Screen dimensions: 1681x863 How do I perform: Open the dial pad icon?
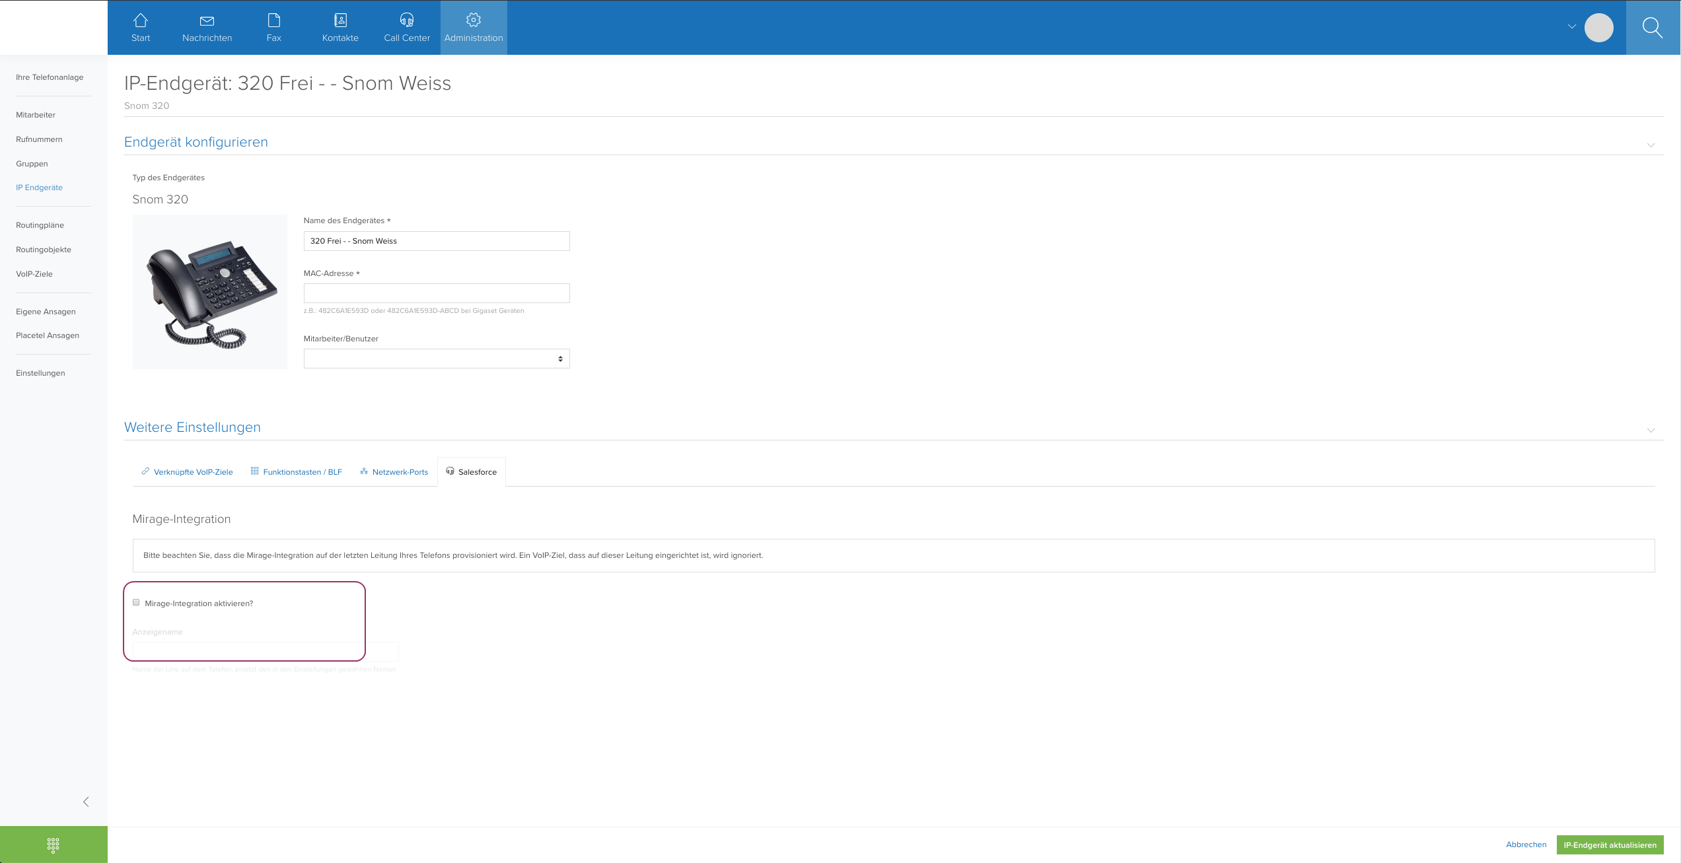coord(54,845)
